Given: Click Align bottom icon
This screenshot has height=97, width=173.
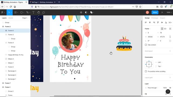Looking at the screenshot, I should [166, 22].
